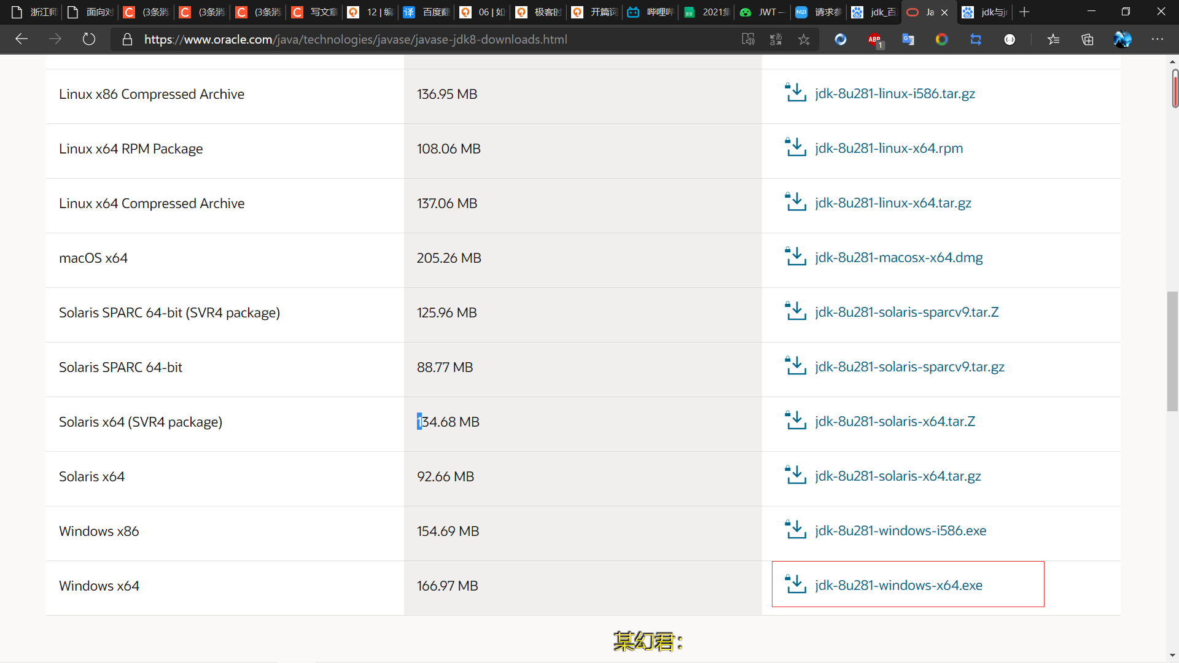Switch to the JWT browser tab

(762, 12)
